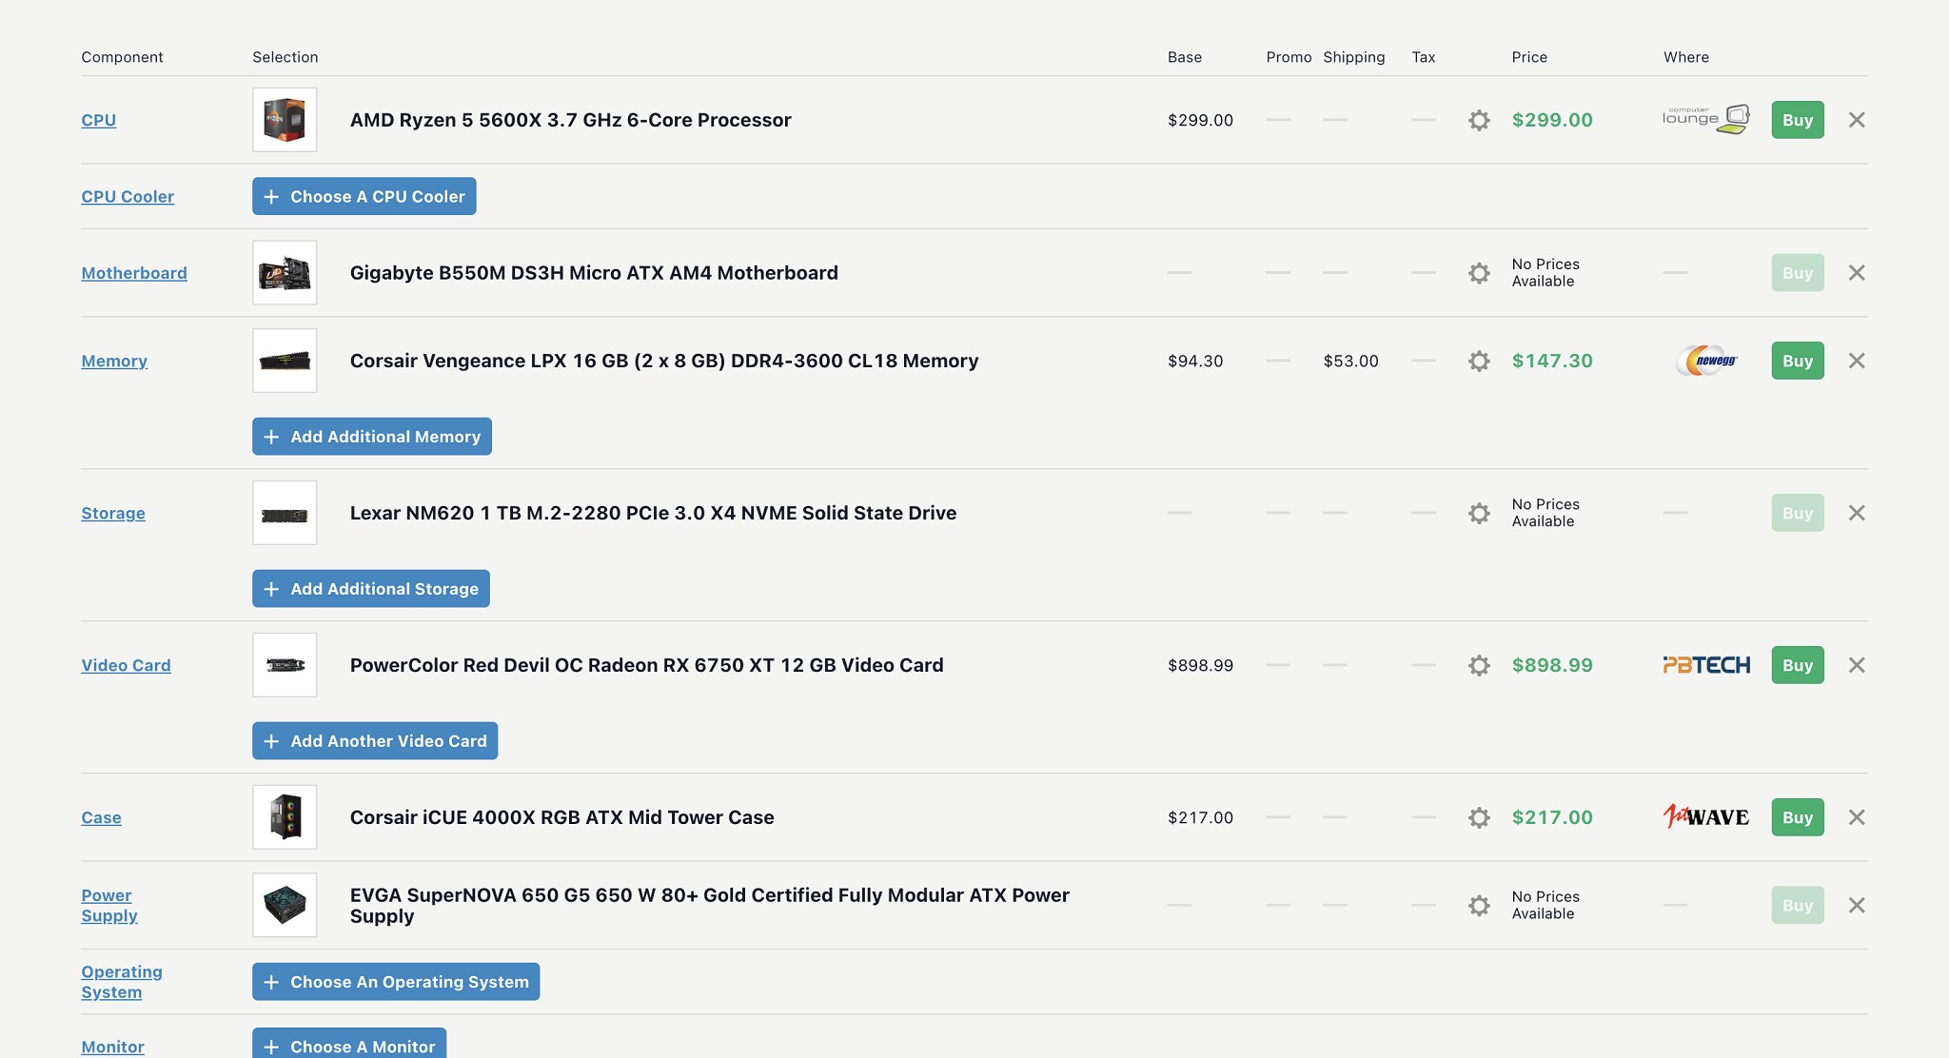The image size is (1949, 1058).
Task: Click Choose A CPU Cooler button
Action: pos(364,196)
